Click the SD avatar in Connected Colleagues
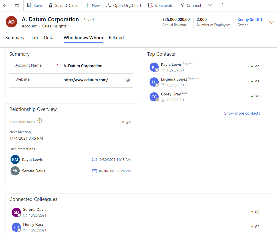 click(16, 212)
